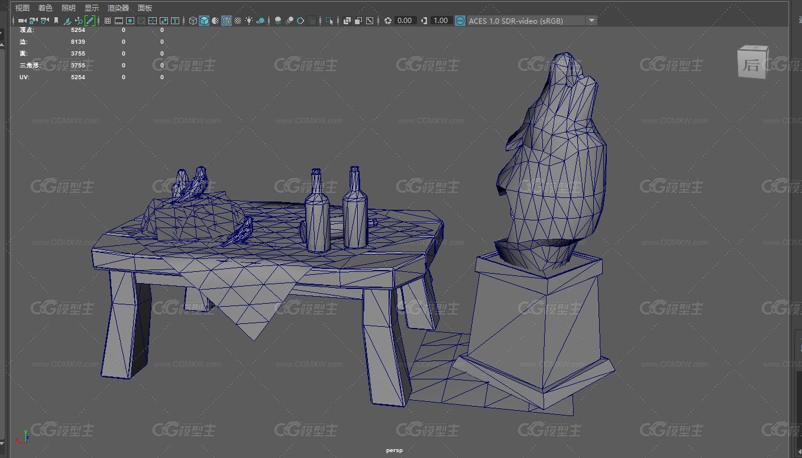Click the Multisample Anti-aliasing icon
The height and width of the screenshot is (458, 802).
click(x=300, y=21)
